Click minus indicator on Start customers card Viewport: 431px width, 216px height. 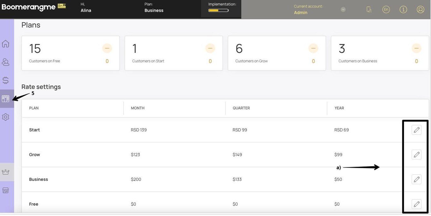pos(210,48)
